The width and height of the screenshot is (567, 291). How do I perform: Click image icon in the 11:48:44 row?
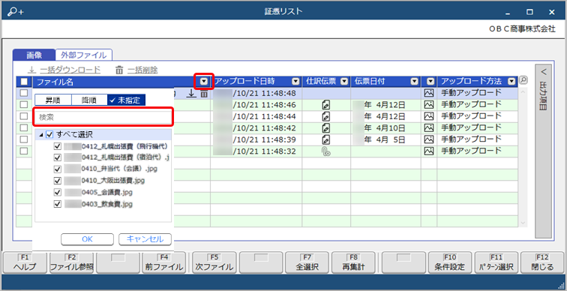pos(428,116)
